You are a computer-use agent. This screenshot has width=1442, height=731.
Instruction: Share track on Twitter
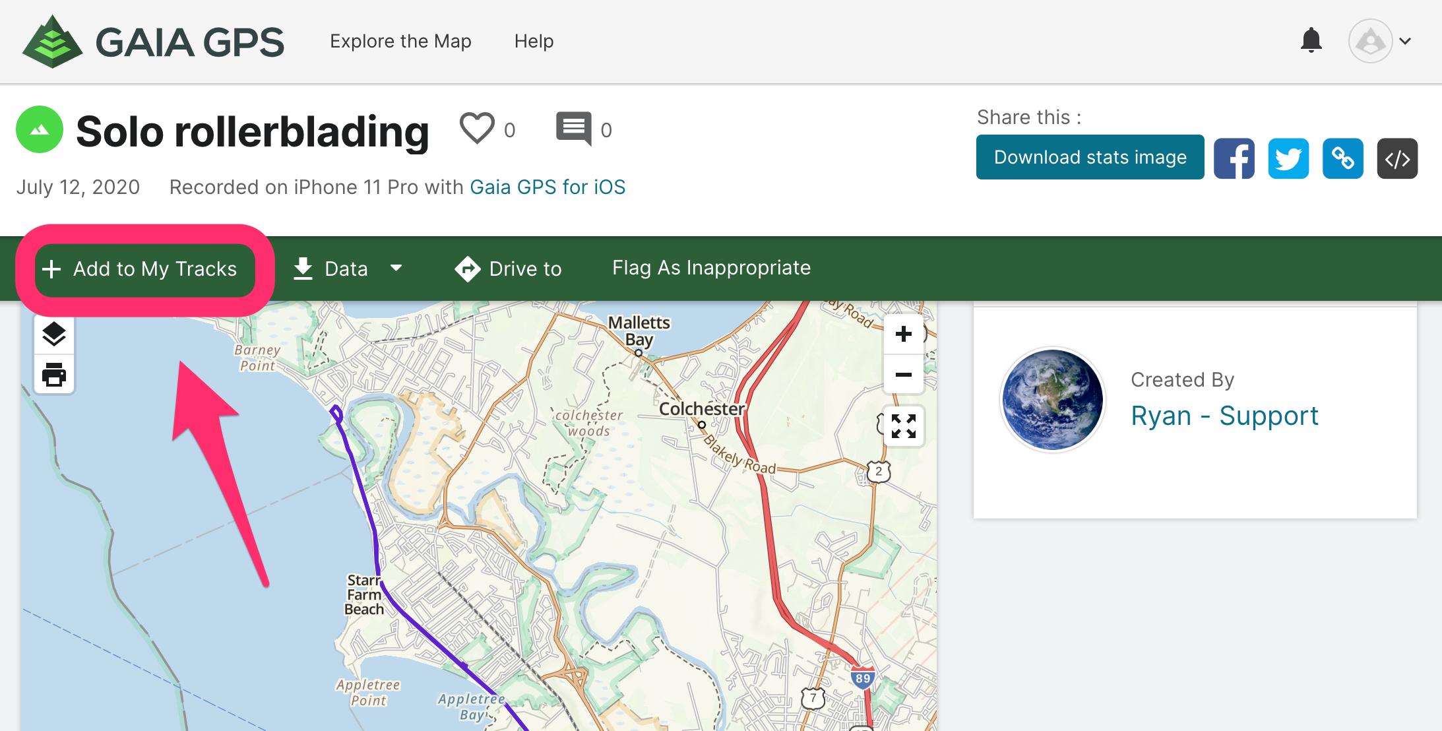tap(1288, 158)
